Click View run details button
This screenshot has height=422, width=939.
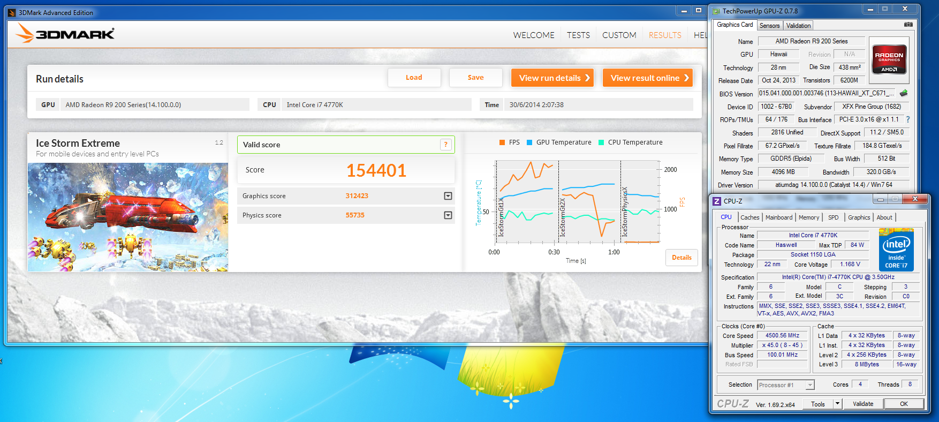tap(554, 78)
